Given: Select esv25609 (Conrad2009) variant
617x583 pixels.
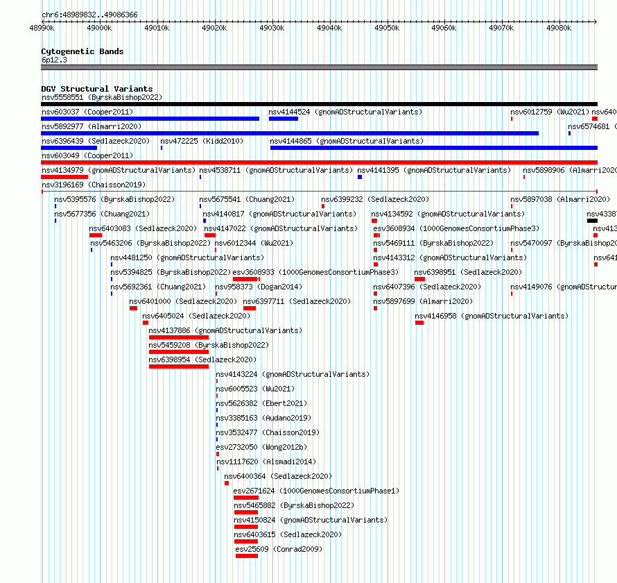Looking at the screenshot, I should (x=279, y=549).
